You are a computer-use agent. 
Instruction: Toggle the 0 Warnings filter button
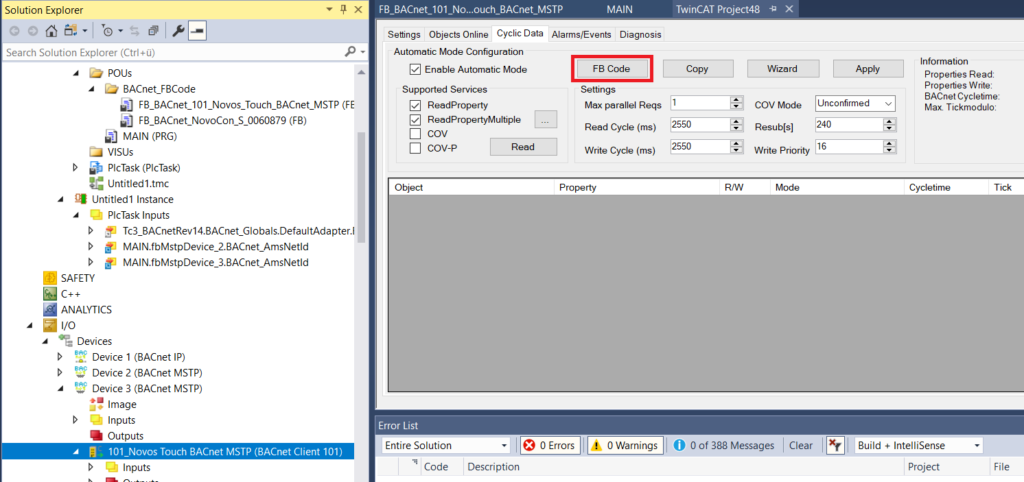[625, 445]
